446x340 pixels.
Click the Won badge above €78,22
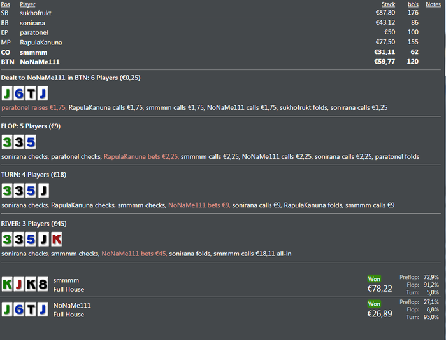pyautogui.click(x=374, y=278)
